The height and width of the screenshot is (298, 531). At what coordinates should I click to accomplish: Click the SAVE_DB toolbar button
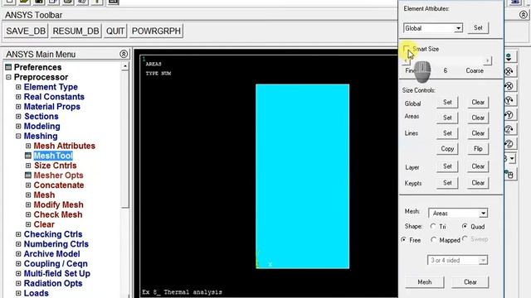click(26, 31)
